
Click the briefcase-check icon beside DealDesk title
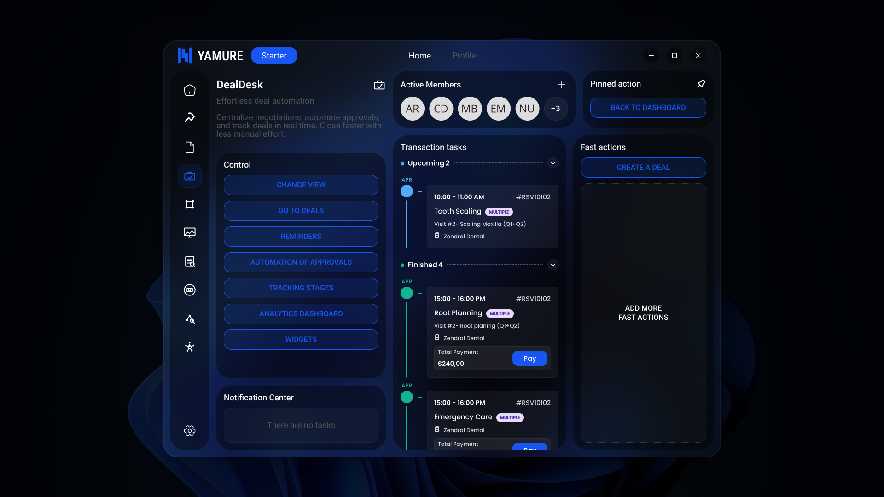tap(379, 85)
